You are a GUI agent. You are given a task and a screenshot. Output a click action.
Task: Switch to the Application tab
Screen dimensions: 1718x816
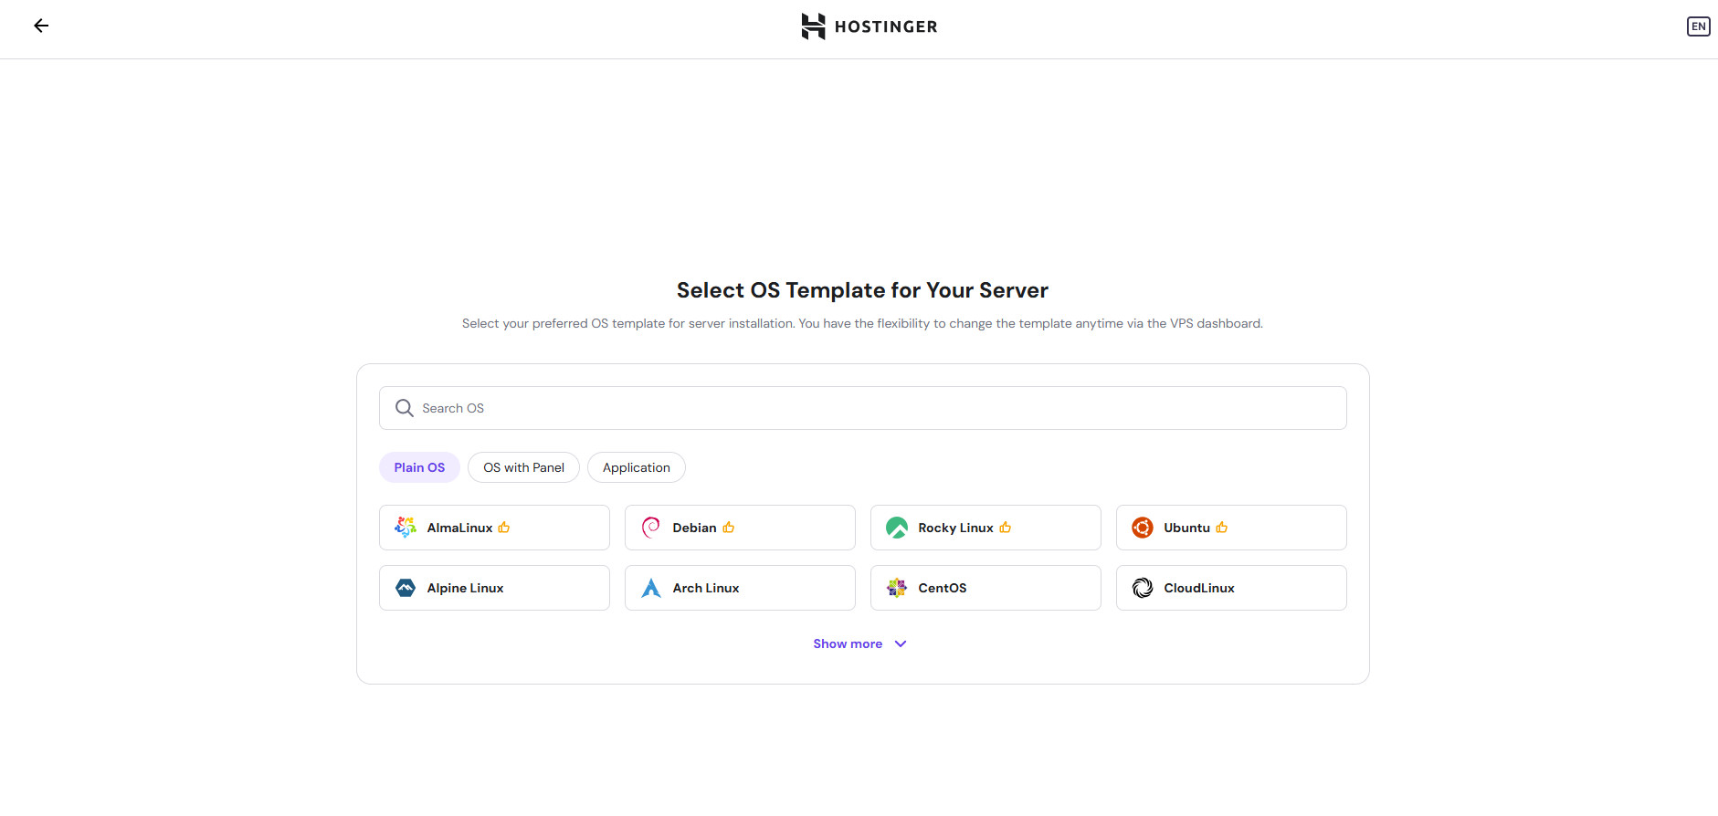pos(637,467)
